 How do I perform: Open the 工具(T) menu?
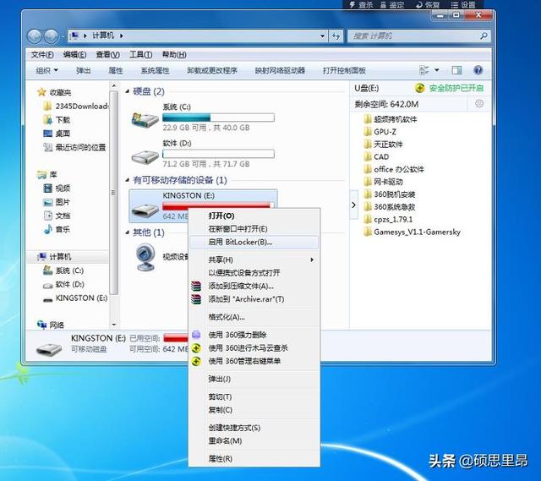(140, 54)
